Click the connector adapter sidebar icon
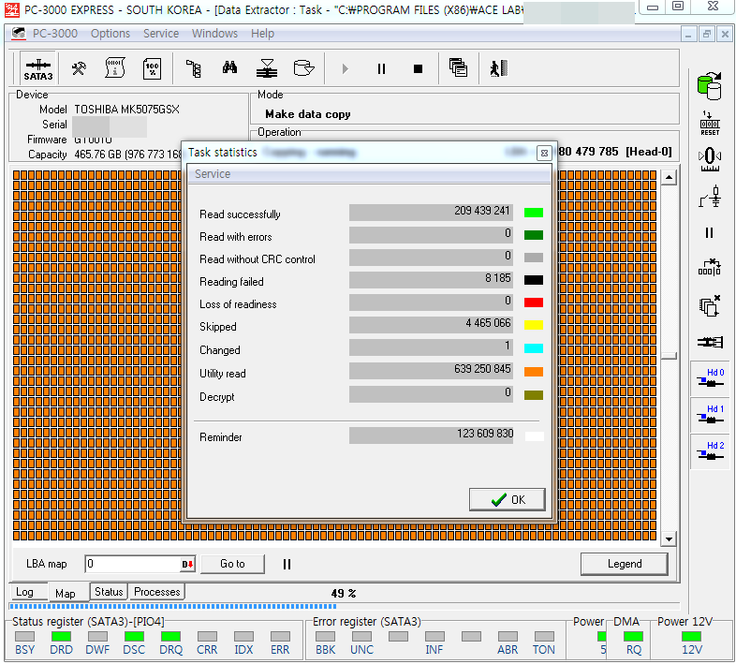Screen dimensions: 736x664 click(710, 342)
